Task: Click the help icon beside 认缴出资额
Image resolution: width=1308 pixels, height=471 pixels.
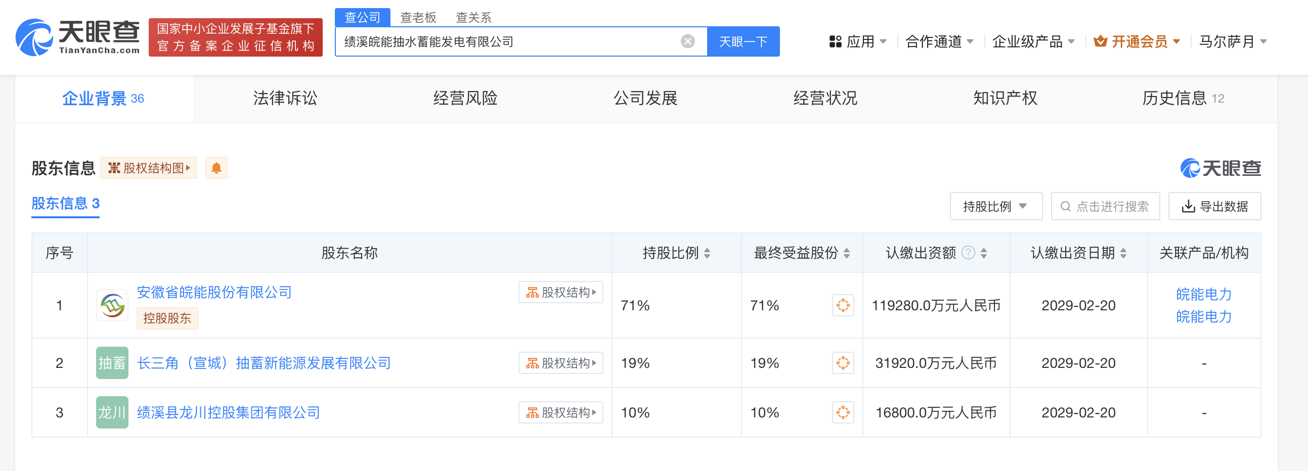Action: pyautogui.click(x=968, y=253)
